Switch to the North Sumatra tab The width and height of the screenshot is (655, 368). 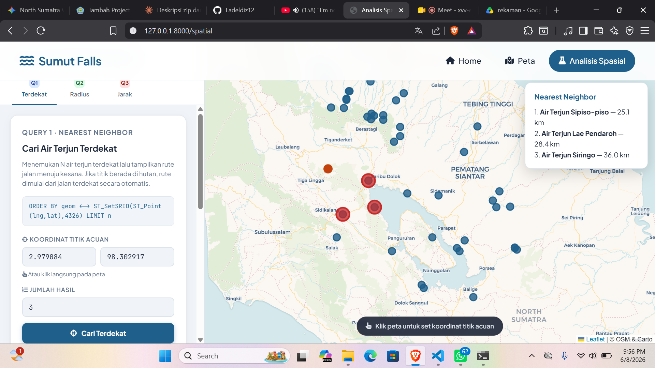click(35, 10)
